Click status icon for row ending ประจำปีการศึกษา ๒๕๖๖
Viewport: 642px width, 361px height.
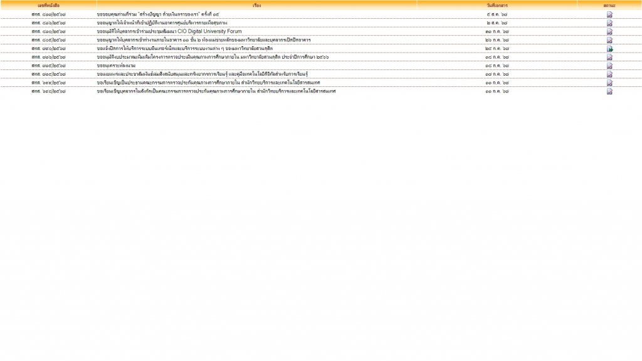point(609,57)
